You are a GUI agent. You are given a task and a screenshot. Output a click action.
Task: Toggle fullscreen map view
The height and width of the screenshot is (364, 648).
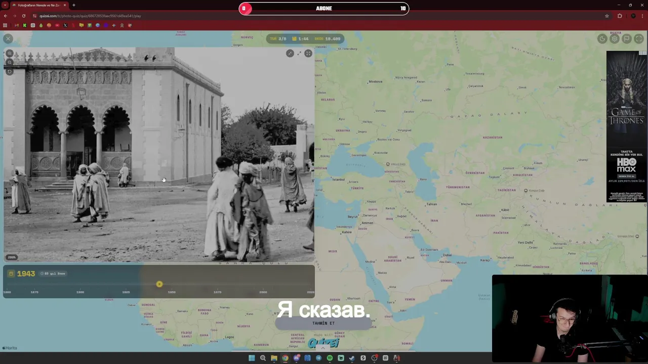pos(638,39)
